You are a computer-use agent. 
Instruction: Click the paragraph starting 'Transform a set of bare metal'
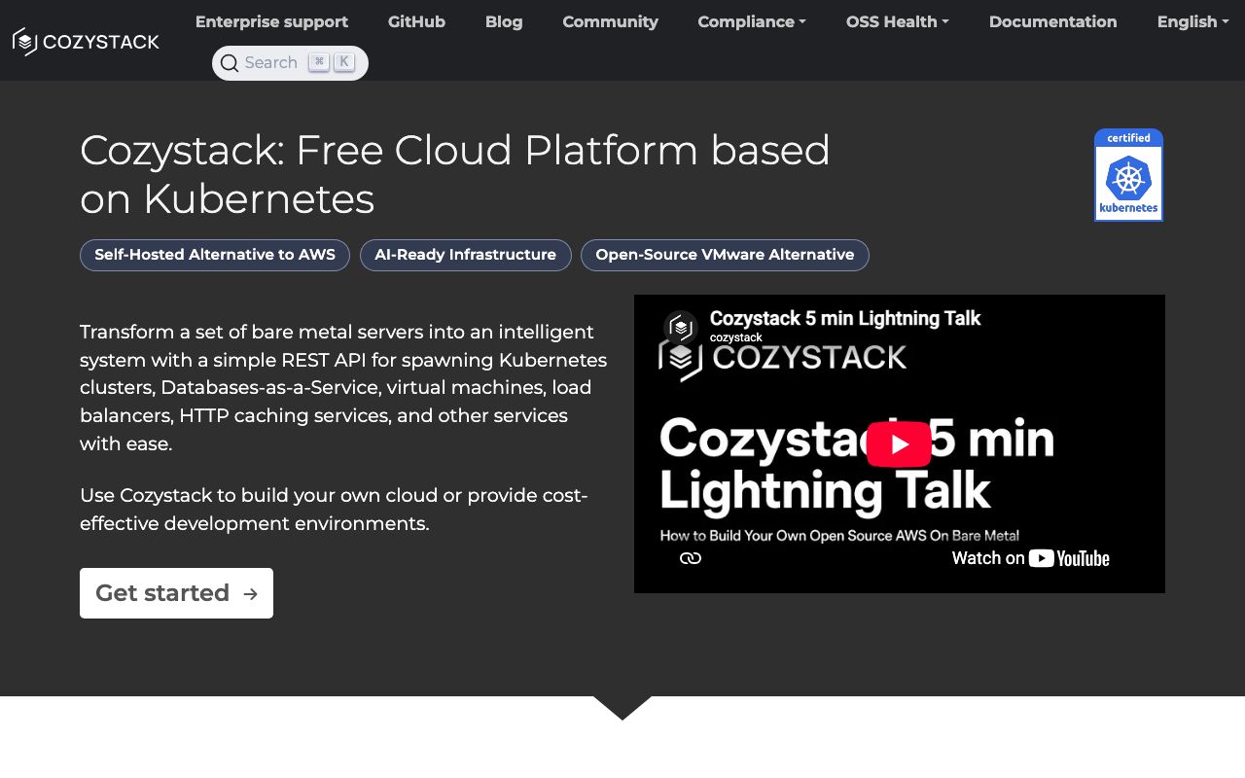(x=343, y=388)
